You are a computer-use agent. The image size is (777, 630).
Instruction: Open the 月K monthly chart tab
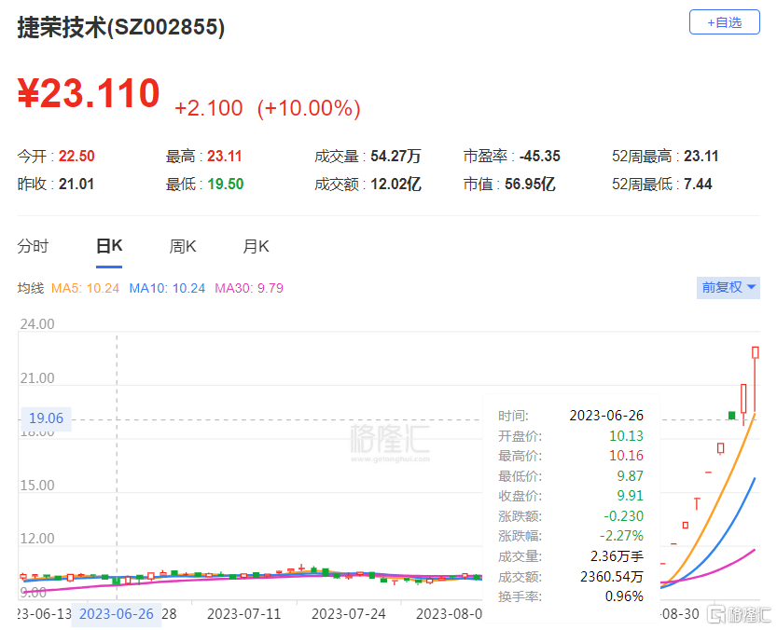coord(256,246)
